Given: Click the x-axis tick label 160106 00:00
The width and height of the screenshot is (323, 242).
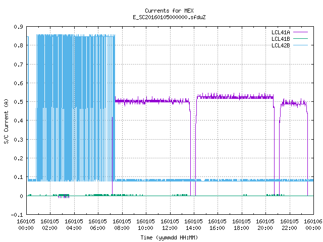Looking at the screenshot, I should coord(313,225).
